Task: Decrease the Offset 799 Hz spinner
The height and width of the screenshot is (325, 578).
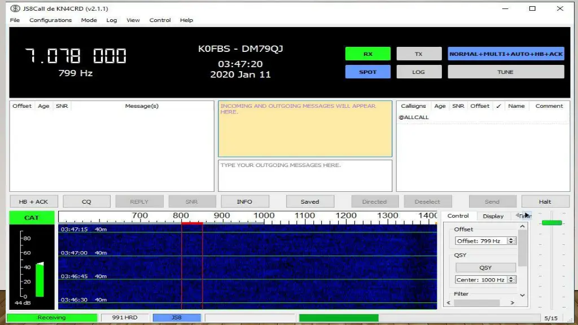Action: pyautogui.click(x=511, y=243)
